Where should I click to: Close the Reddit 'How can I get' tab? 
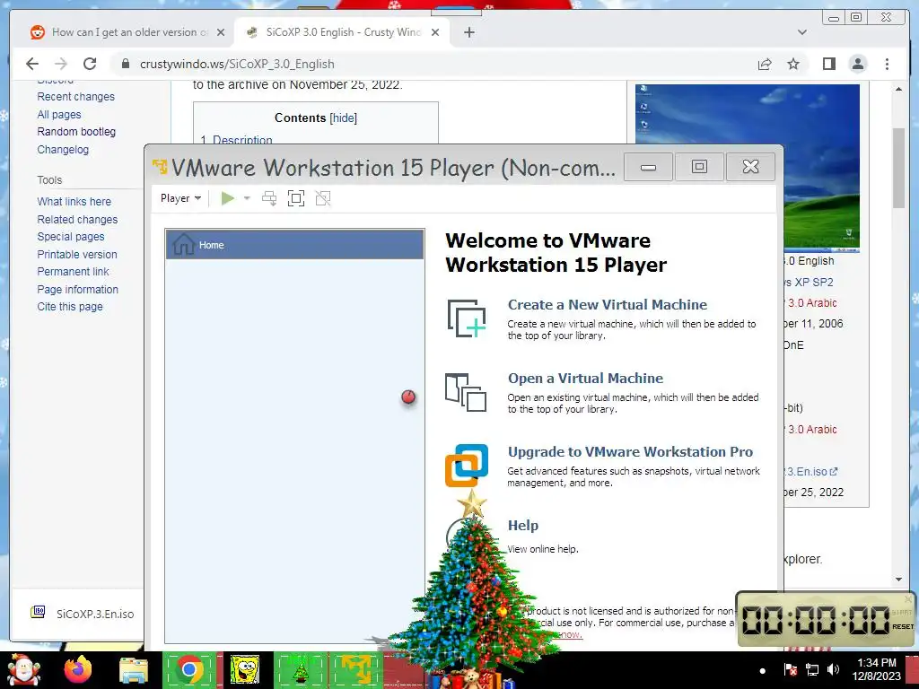point(221,32)
